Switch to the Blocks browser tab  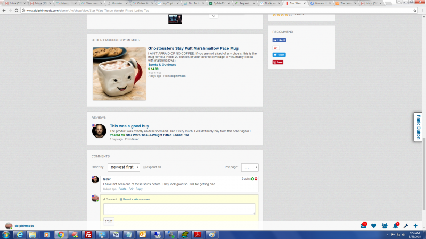pos(270,3)
